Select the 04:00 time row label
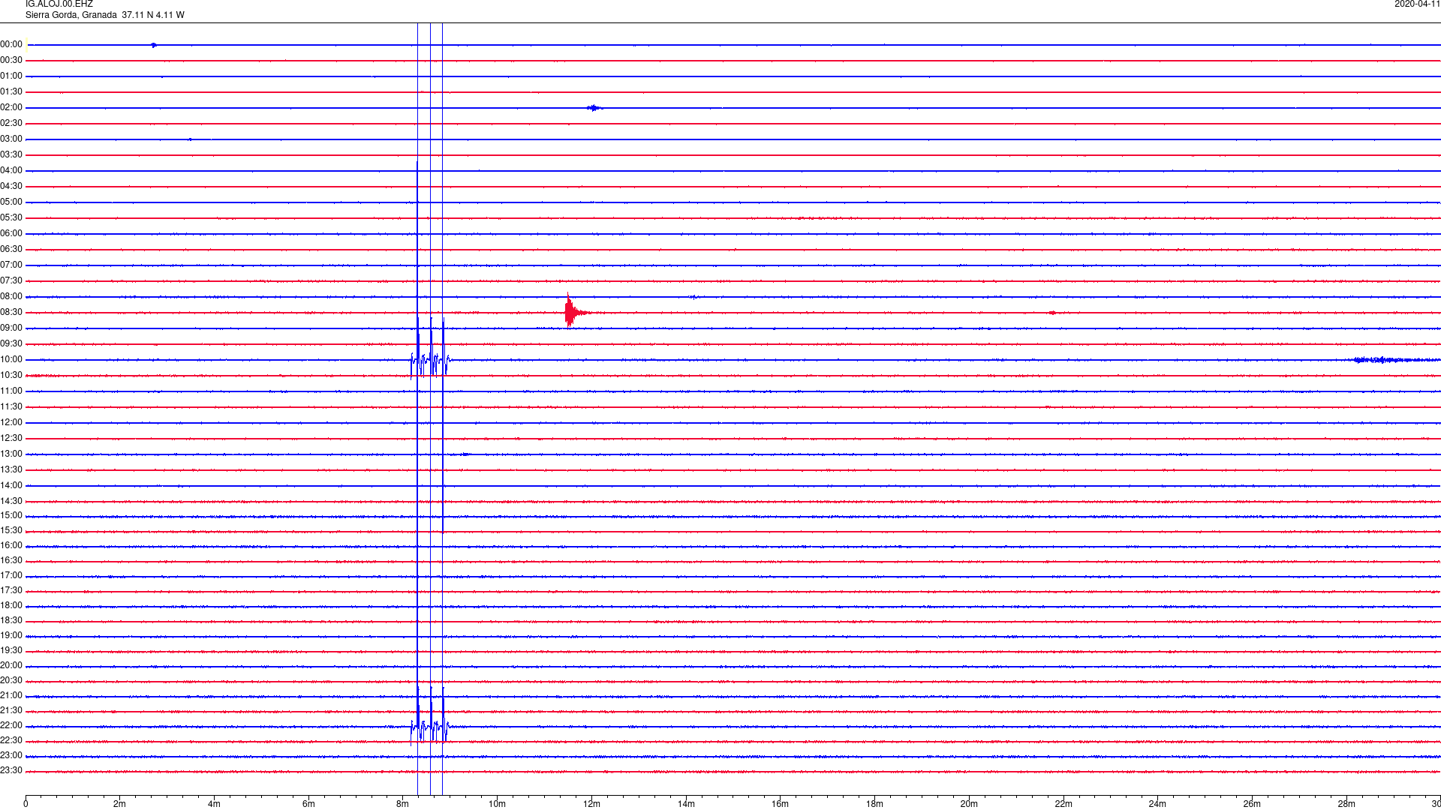Screen dimensions: 1441x810 coord(11,171)
